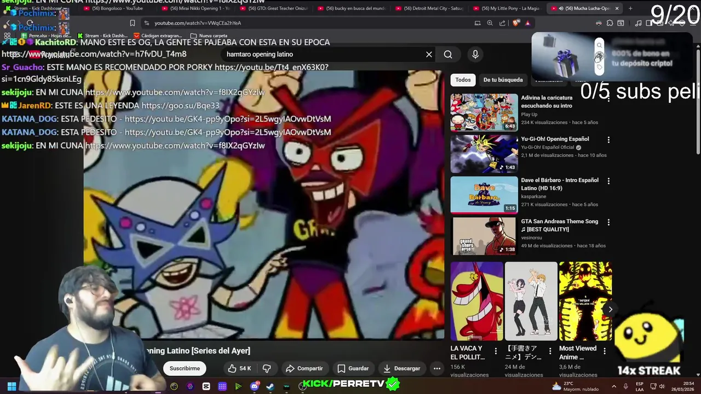Screen dimensions: 701x394
Task: Open Steam from the taskbar
Action: pos(271,386)
